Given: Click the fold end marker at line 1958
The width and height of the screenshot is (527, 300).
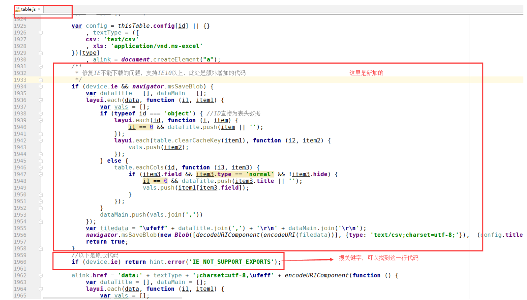Looking at the screenshot, I should pyautogui.click(x=41, y=249).
